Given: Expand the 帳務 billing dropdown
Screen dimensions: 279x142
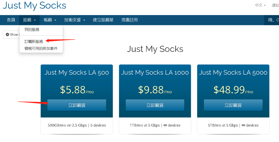Looking at the screenshot, I should pos(50,20).
